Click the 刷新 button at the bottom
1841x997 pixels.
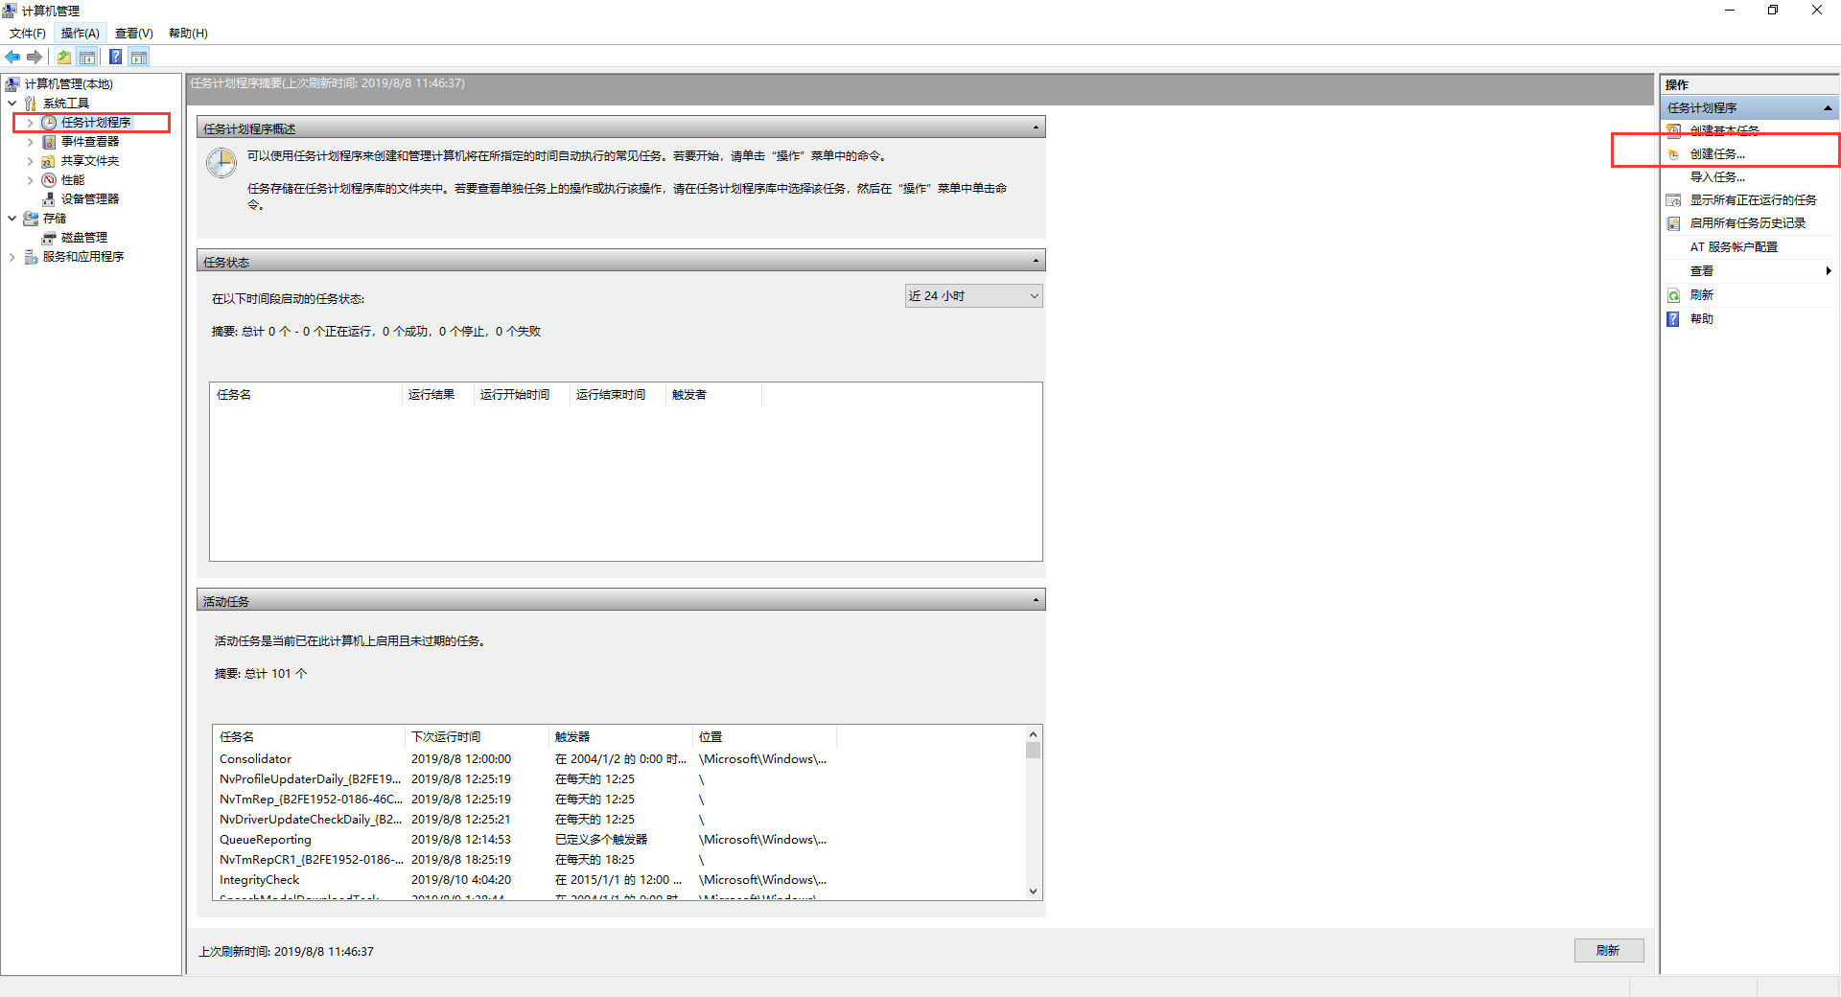point(1609,951)
